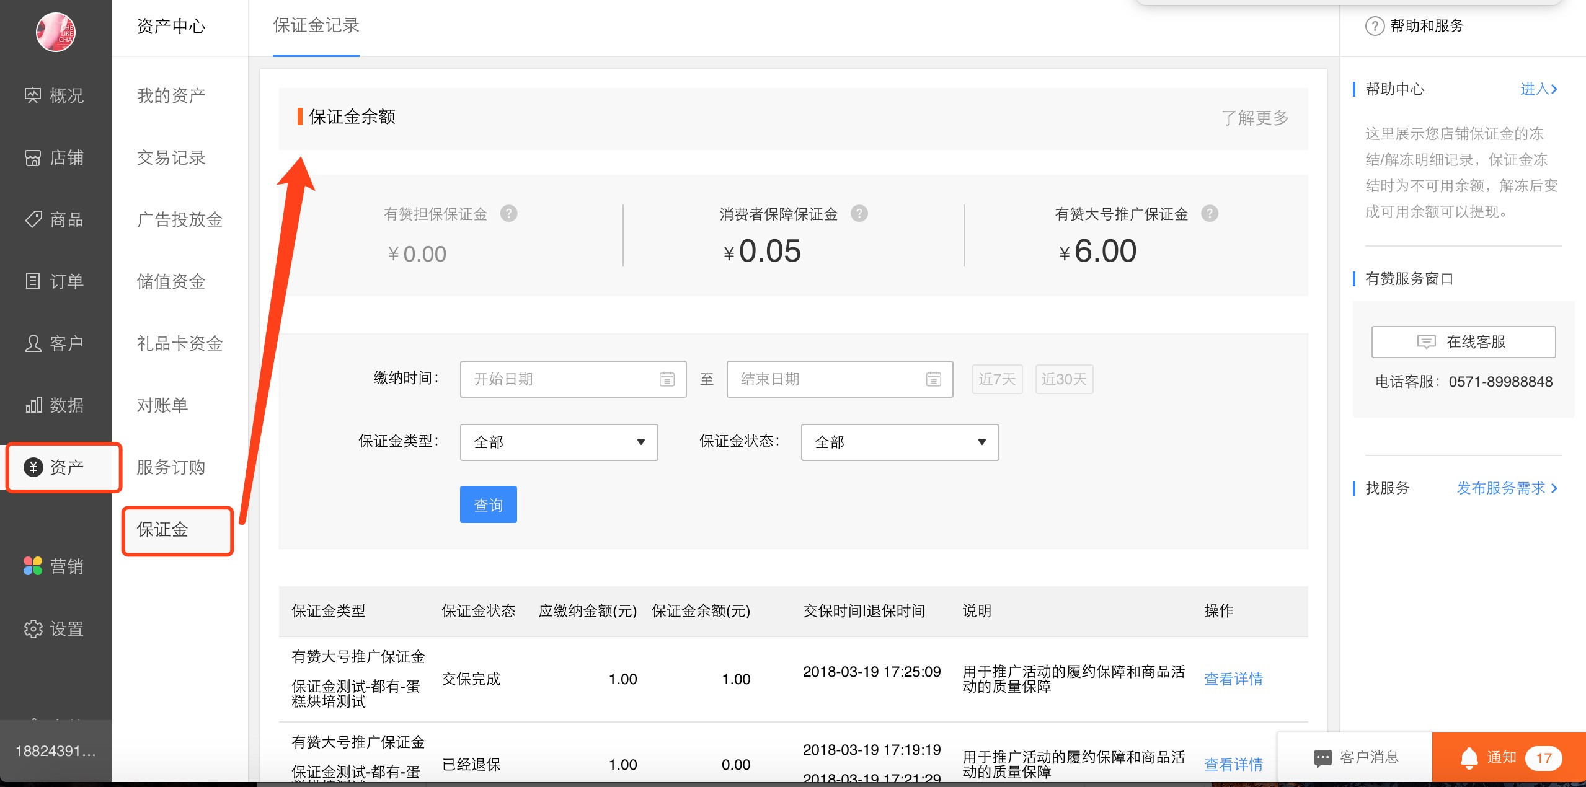Click the 已经退保 status cell
The width and height of the screenshot is (1586, 787).
coord(471,765)
